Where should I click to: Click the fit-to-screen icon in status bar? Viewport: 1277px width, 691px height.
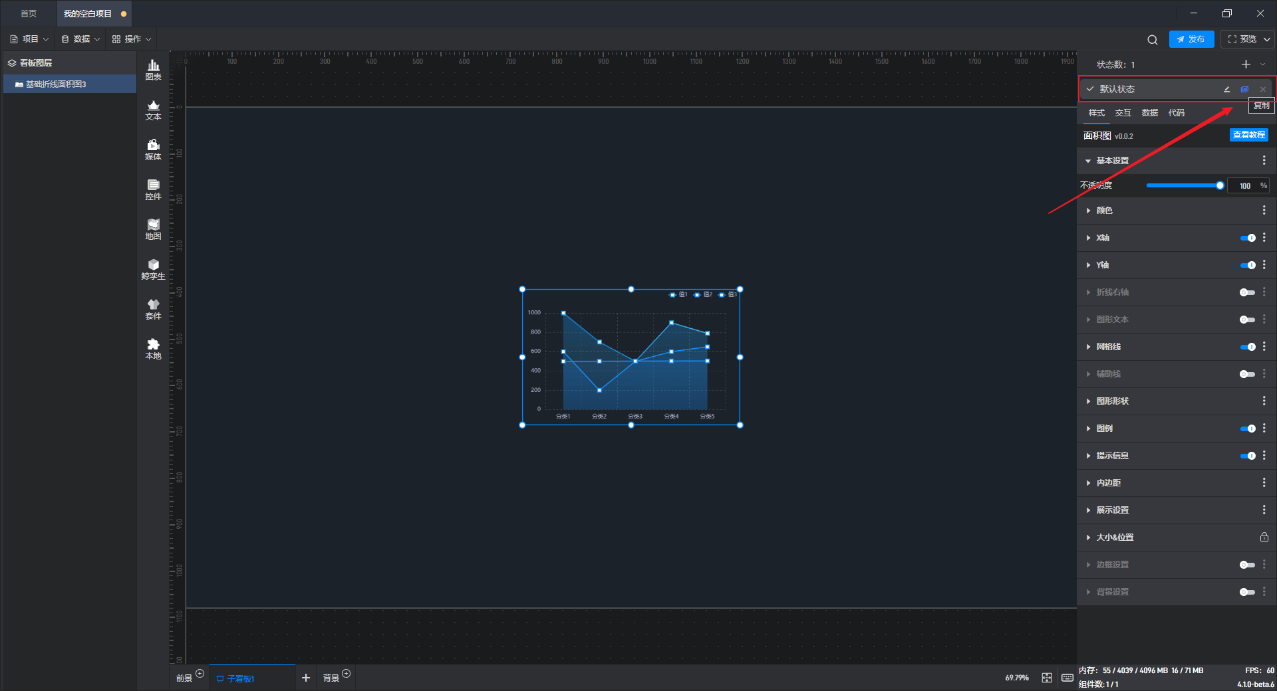tap(1047, 678)
